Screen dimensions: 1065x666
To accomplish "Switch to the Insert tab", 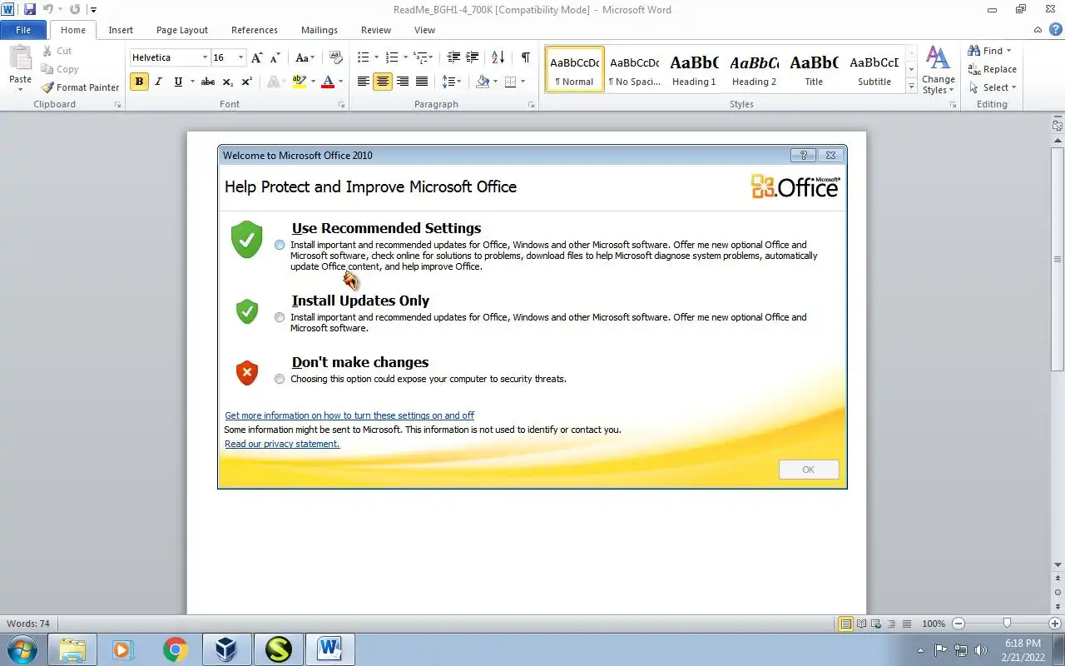I will coord(121,30).
